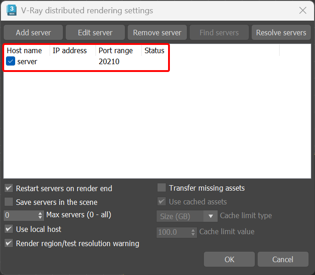Select the 'server' host name entry

[27, 61]
